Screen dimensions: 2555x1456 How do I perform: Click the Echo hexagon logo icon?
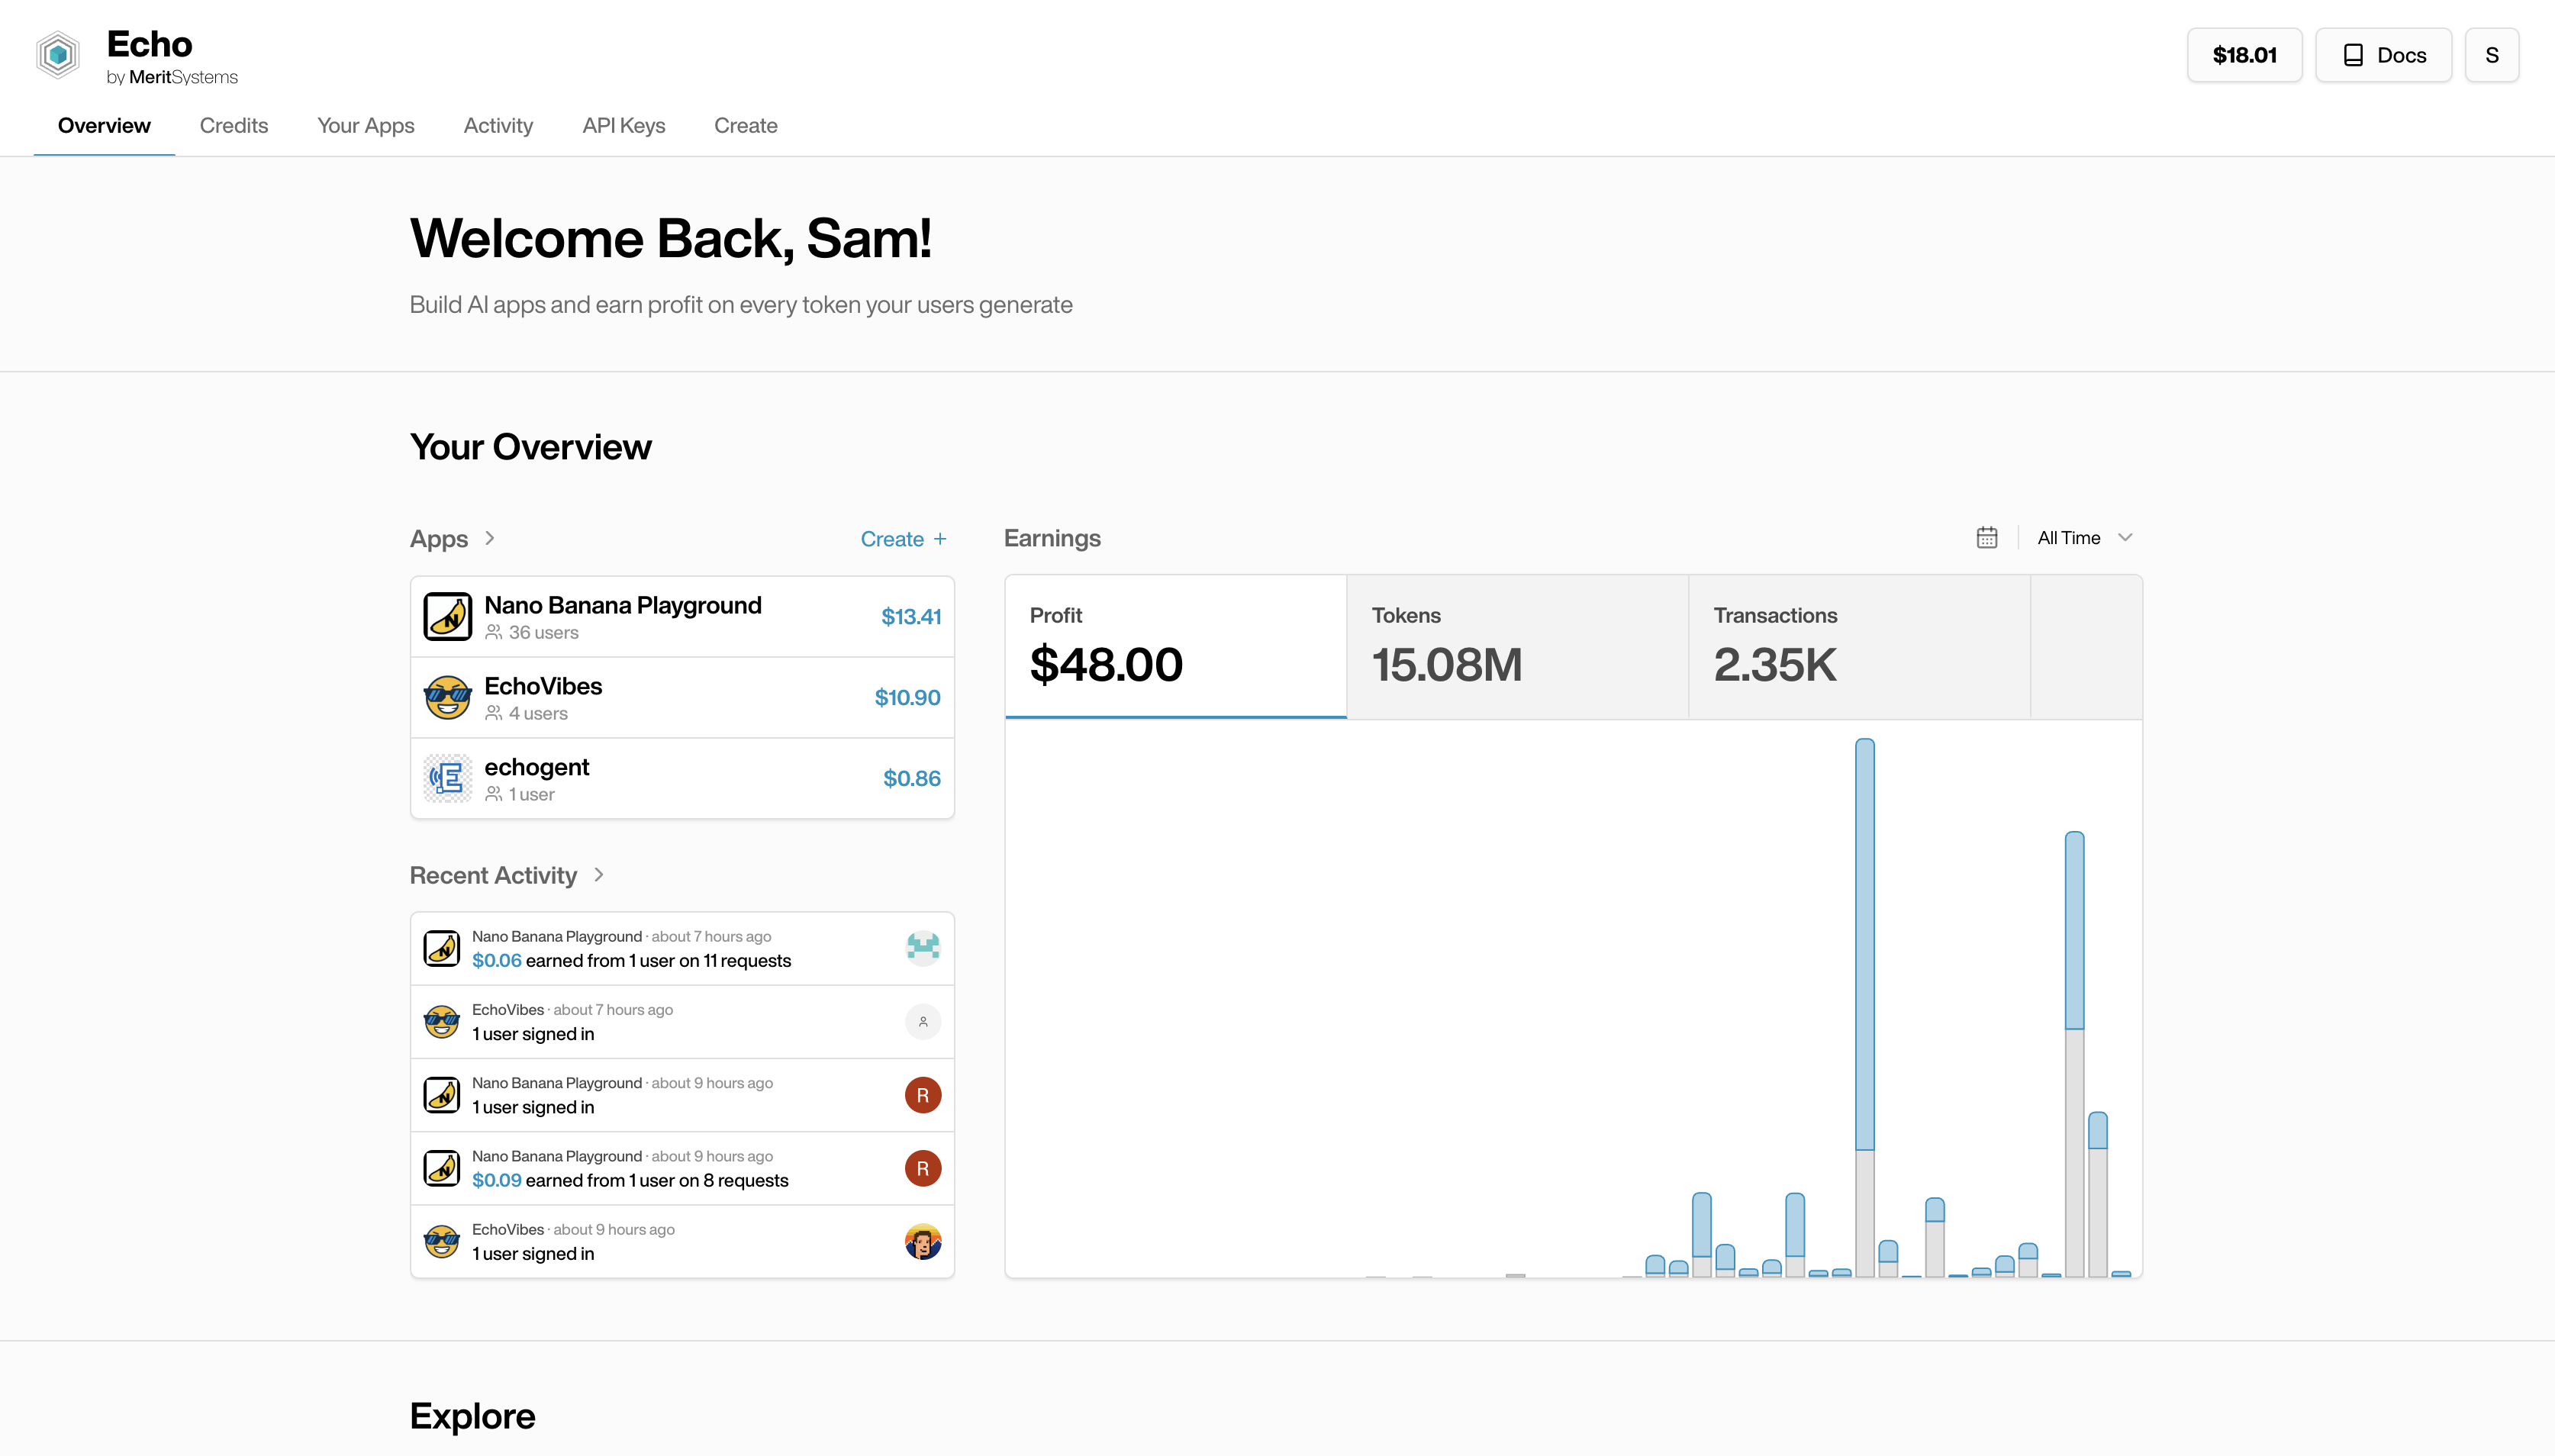point(58,55)
